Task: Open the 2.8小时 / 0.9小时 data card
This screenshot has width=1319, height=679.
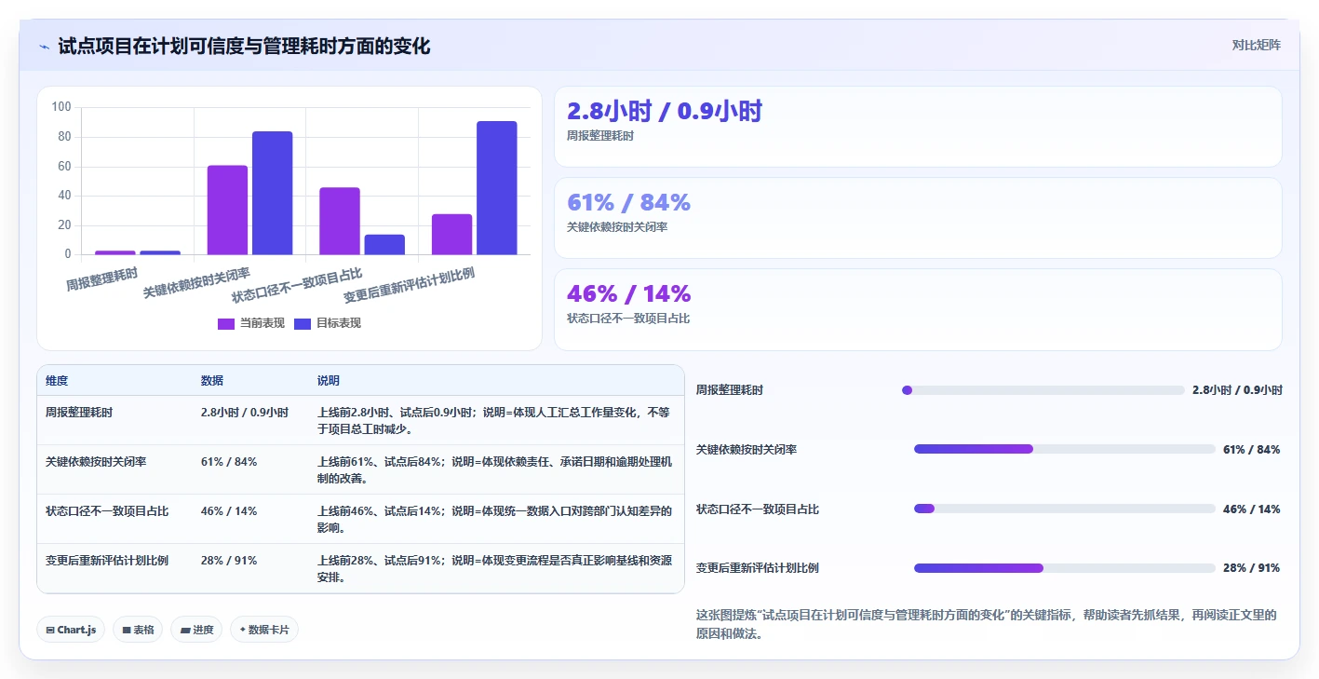Action: click(918, 127)
